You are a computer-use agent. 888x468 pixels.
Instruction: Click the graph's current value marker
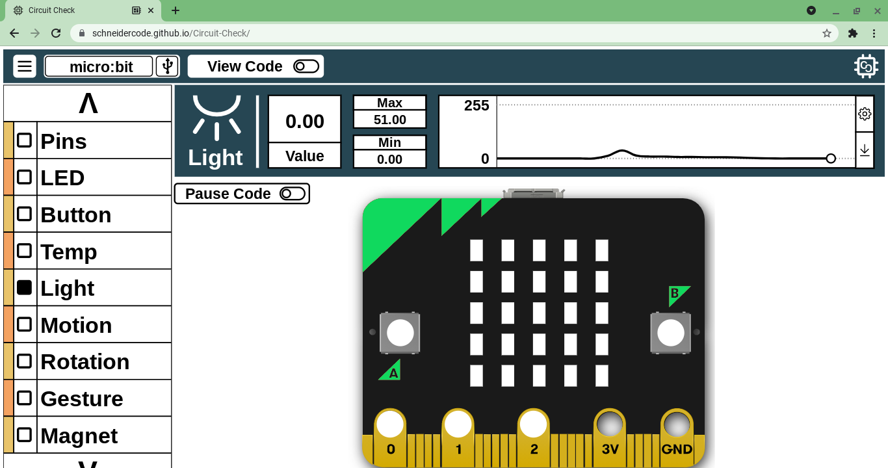(831, 159)
